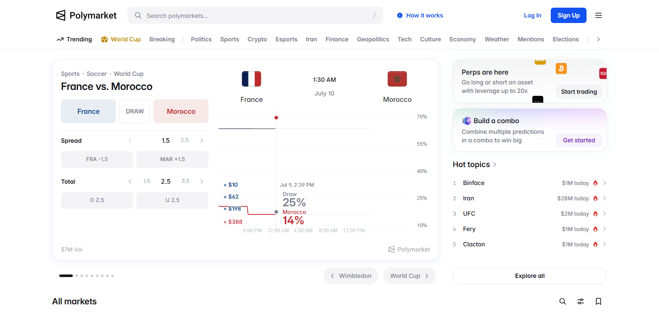
Task: Click the Spread previous arrow
Action: click(130, 141)
